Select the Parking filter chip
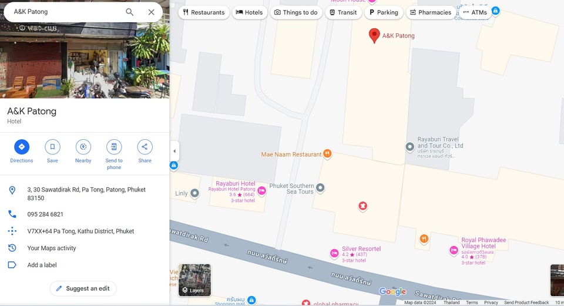The image size is (564, 306). (x=383, y=12)
